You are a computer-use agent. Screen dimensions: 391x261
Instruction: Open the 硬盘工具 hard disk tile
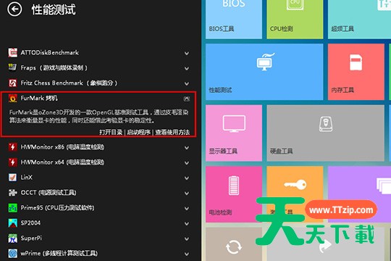[x=325, y=133]
